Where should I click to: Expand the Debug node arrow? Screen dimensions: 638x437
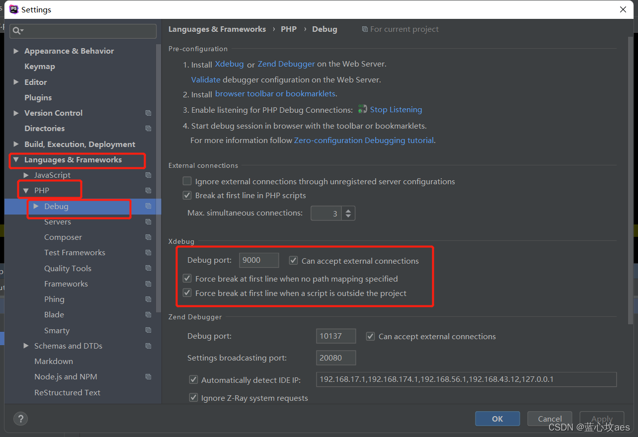(x=36, y=206)
